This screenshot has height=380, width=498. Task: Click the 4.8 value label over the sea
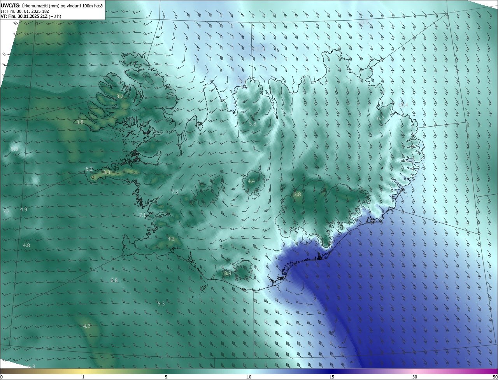click(26, 245)
